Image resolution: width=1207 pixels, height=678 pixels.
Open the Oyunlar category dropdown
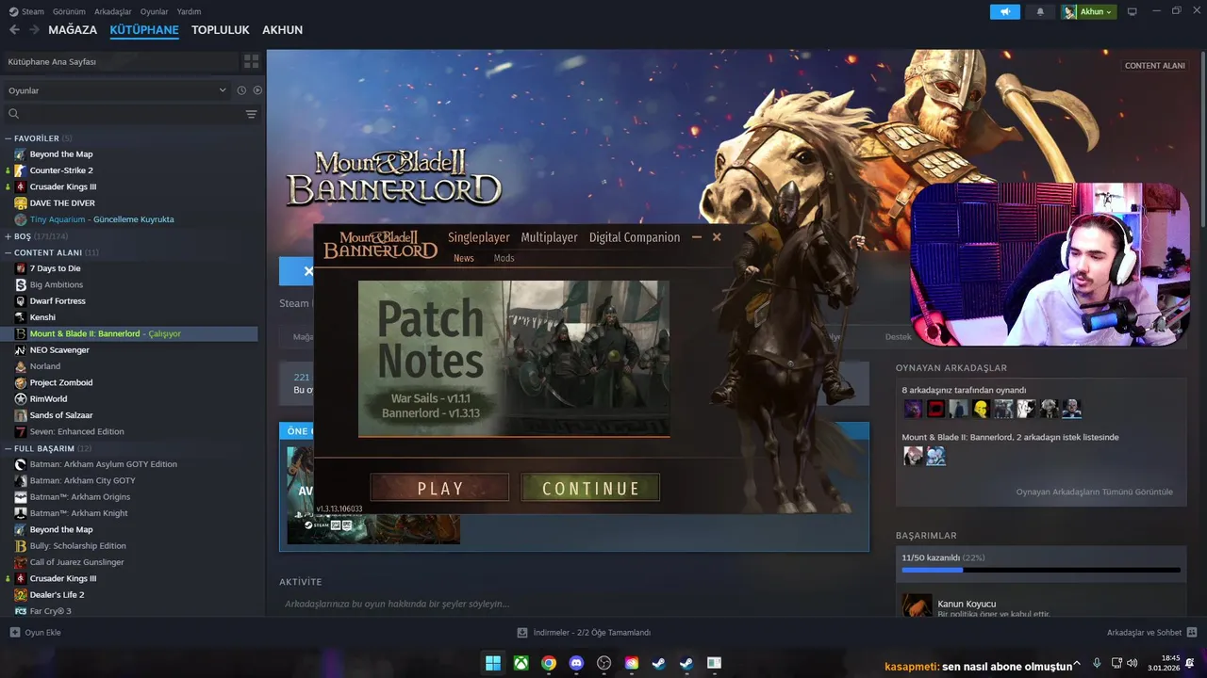116,90
